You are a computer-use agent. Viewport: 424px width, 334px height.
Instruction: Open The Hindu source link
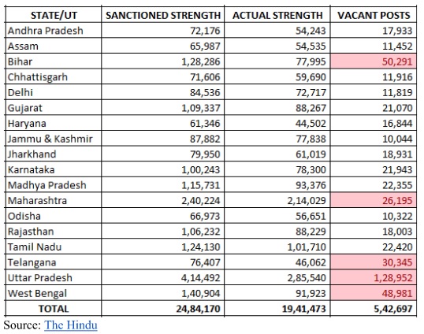click(x=71, y=325)
